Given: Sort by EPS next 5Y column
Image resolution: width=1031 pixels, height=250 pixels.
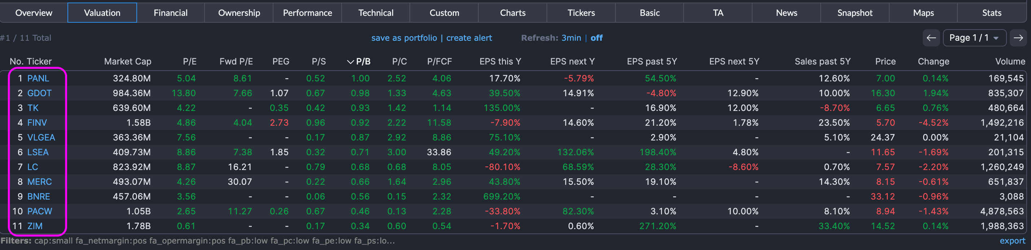Looking at the screenshot, I should click(734, 62).
